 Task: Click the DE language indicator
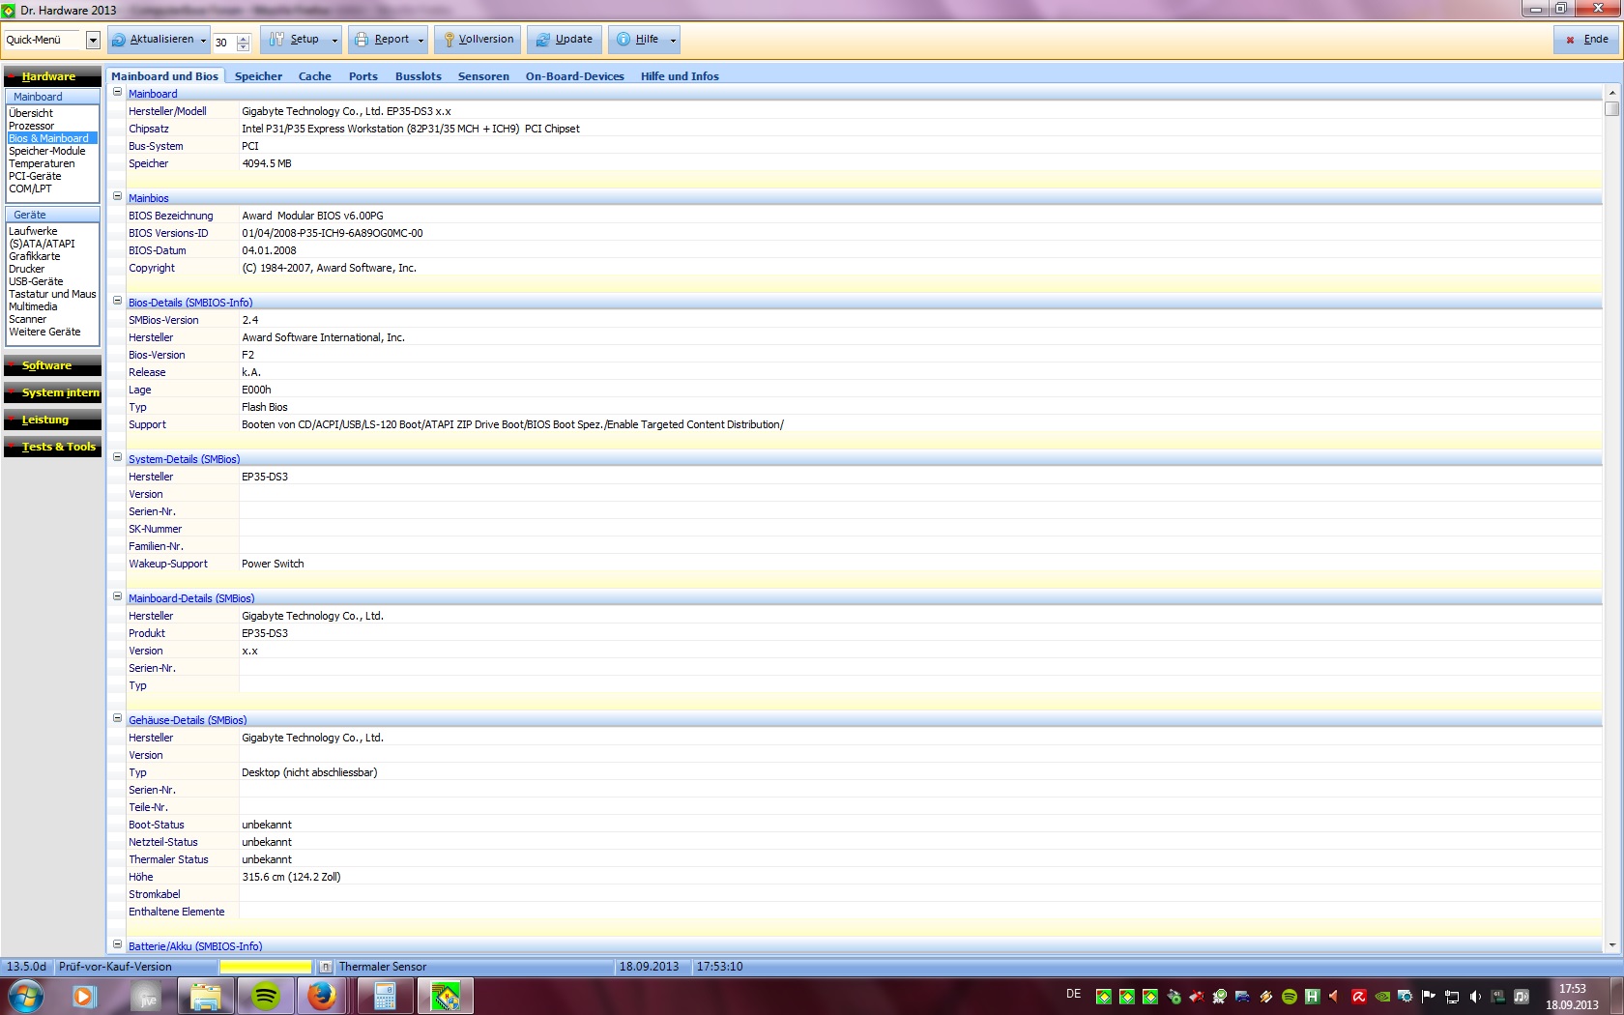point(1073,994)
